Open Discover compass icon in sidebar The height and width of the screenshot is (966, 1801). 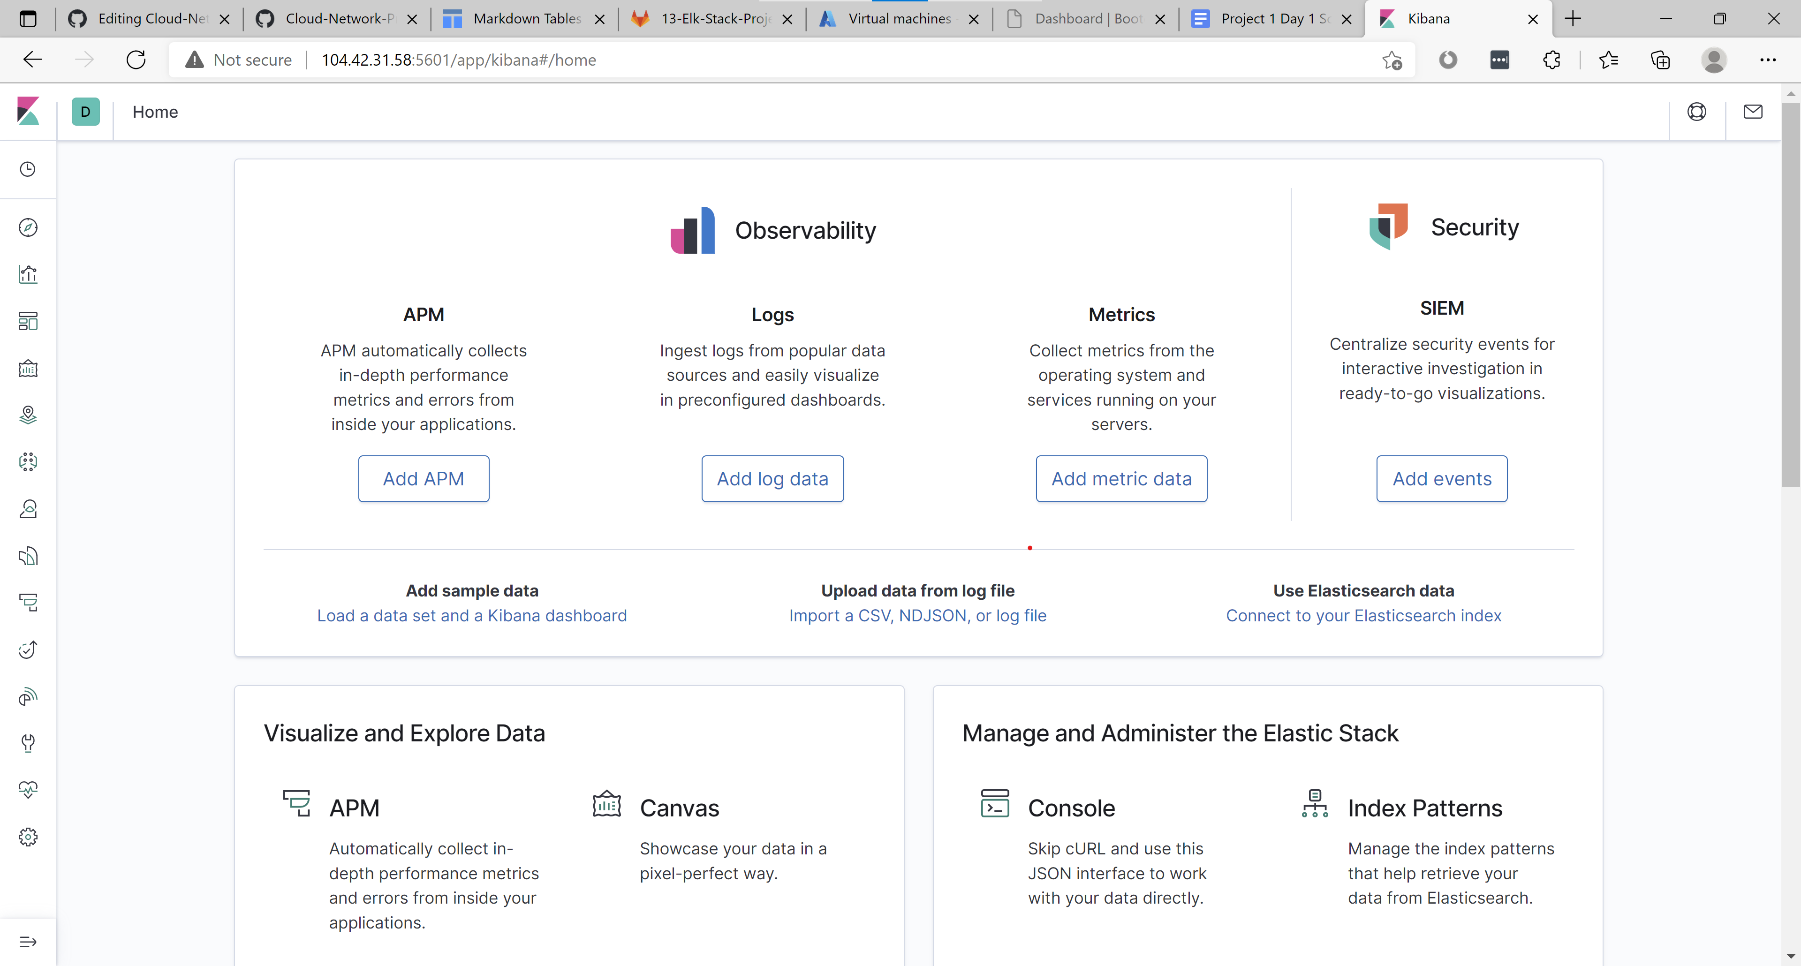click(x=28, y=227)
